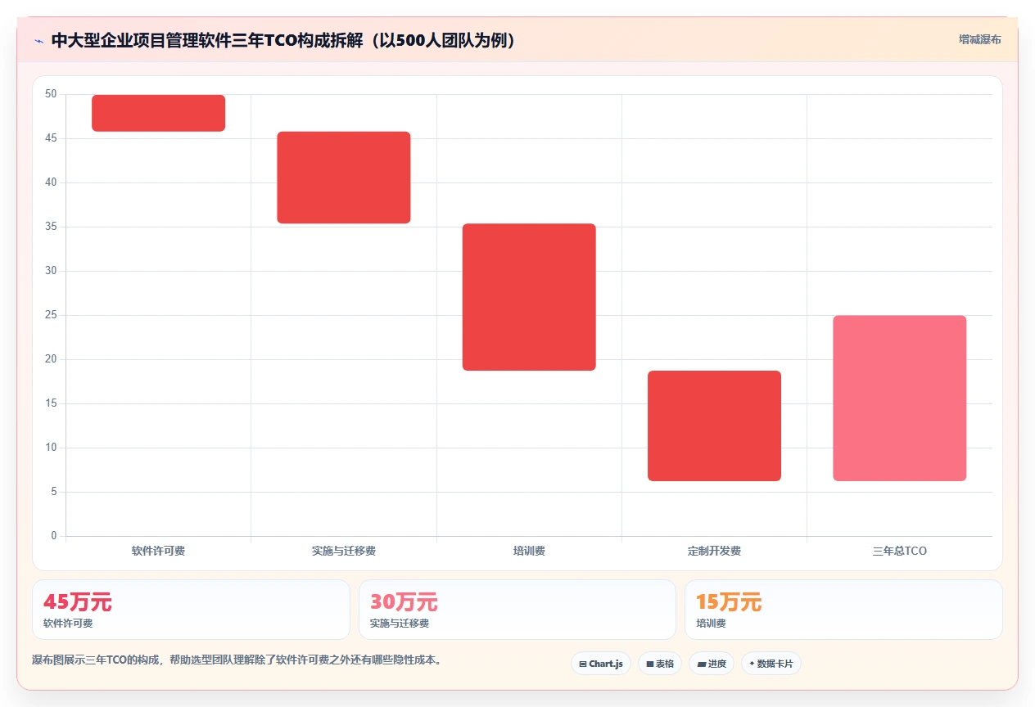Select the 定制开发费 waterfall bar

pos(714,426)
